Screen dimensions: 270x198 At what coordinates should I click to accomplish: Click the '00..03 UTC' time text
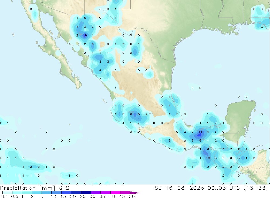click(x=224, y=188)
